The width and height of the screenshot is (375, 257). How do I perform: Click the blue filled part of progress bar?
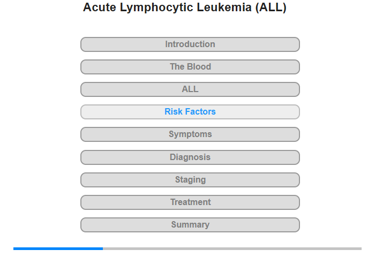[x=58, y=248]
